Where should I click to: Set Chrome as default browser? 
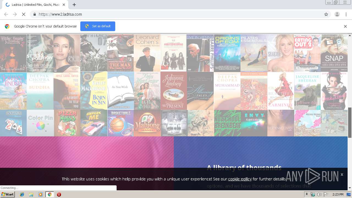click(98, 26)
